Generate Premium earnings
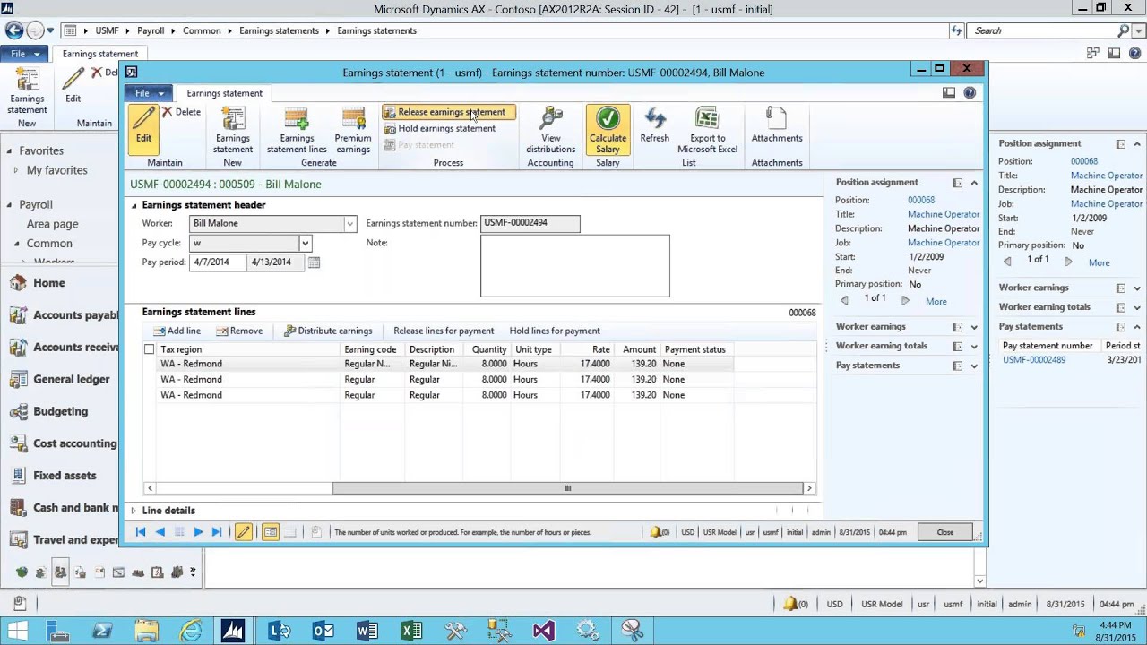The width and height of the screenshot is (1147, 645). (x=353, y=131)
